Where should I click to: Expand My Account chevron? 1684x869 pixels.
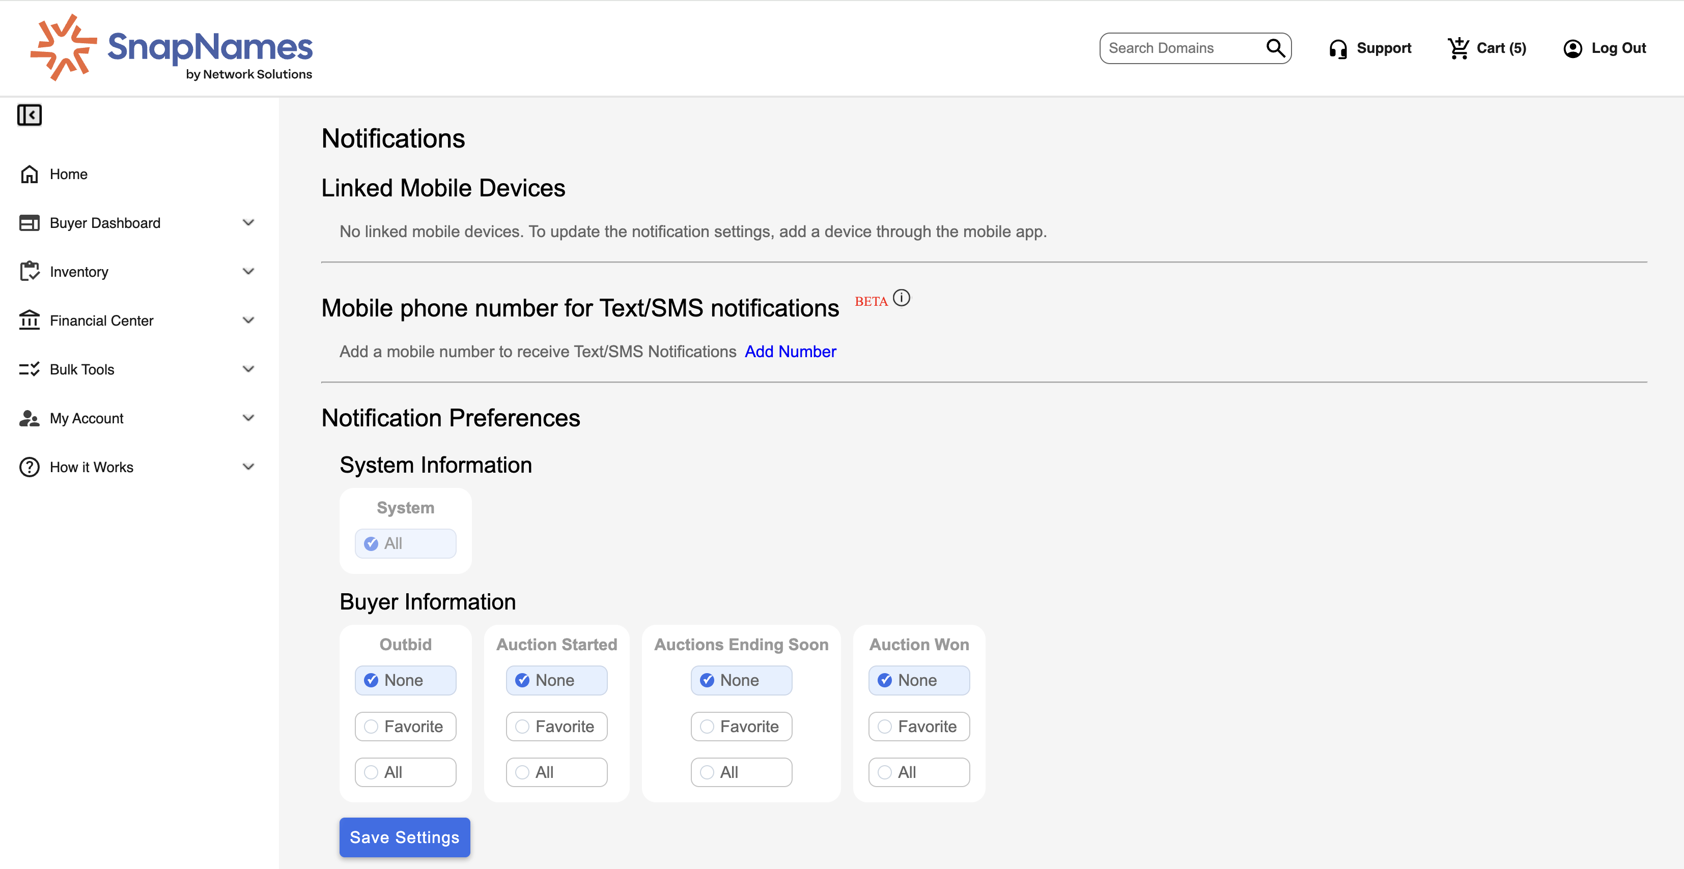(248, 418)
